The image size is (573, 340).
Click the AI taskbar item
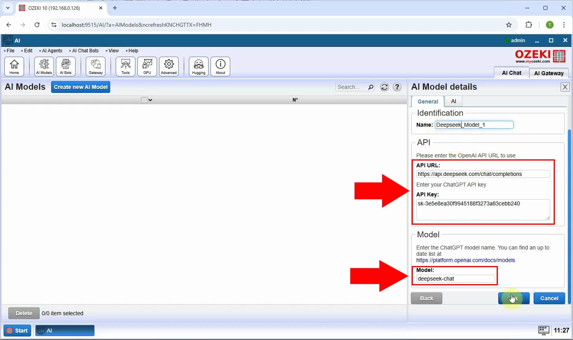[x=65, y=331]
